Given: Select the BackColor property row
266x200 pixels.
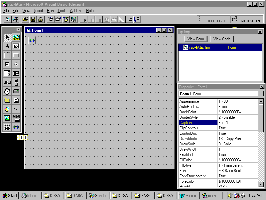Looking at the screenshot, I should (x=198, y=112).
